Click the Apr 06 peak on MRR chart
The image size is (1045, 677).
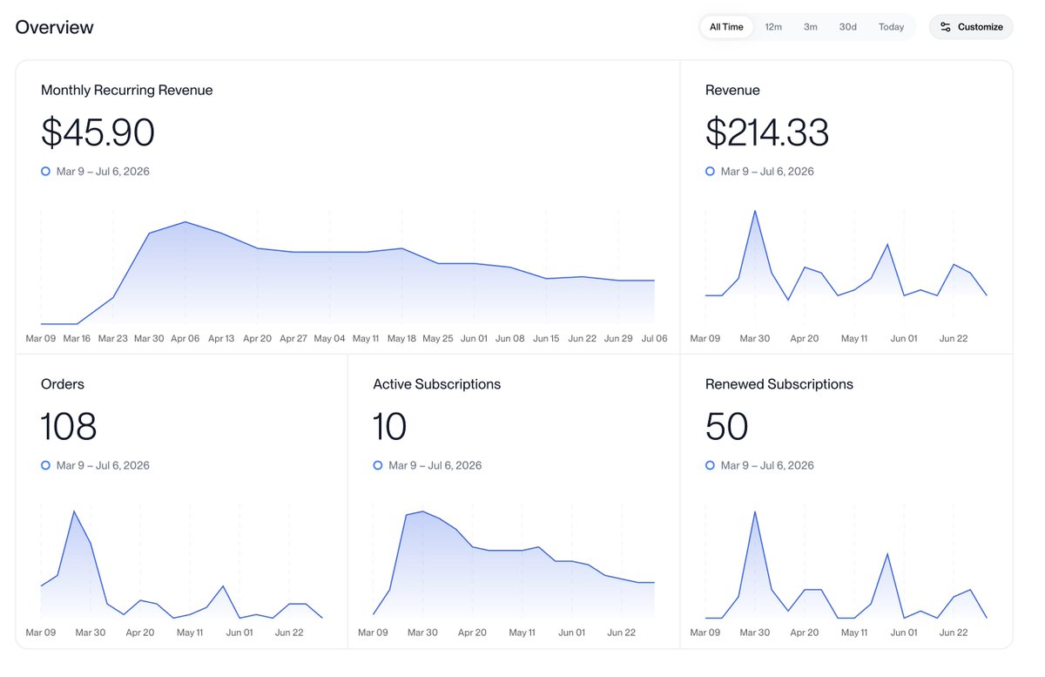[185, 222]
